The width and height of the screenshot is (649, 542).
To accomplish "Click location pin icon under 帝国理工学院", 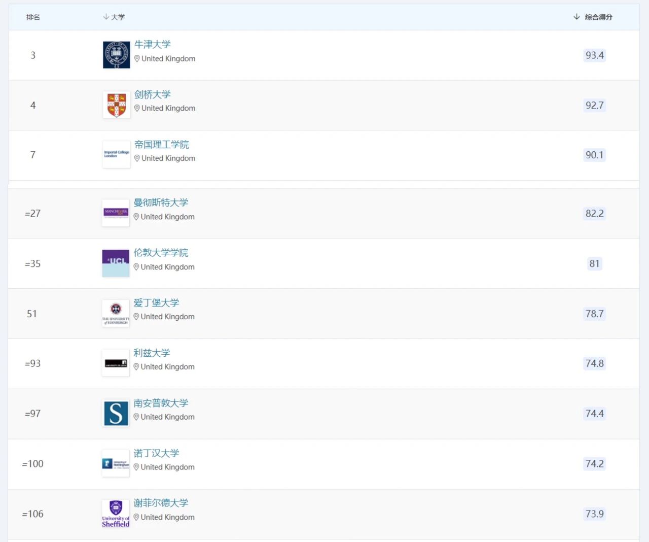I will point(137,158).
